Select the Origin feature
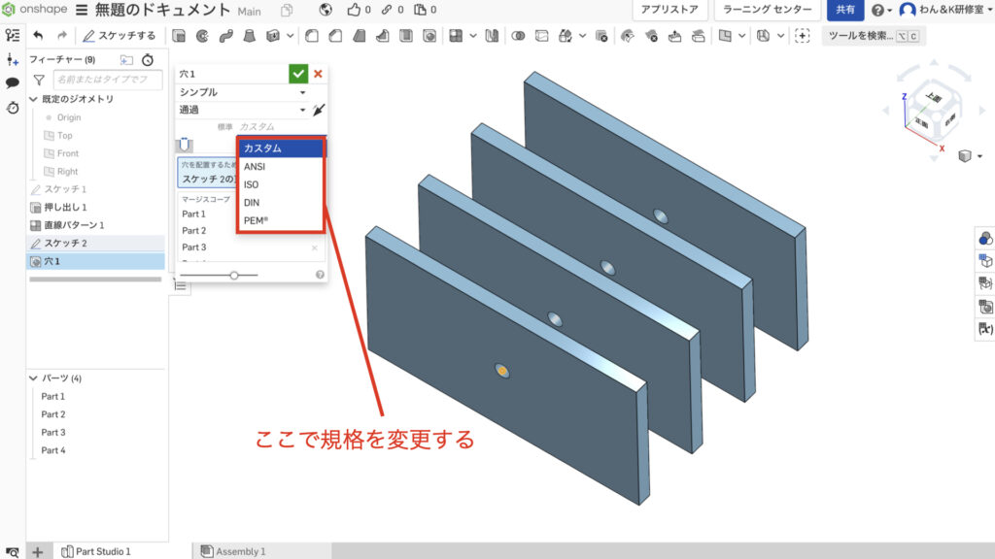995x559 pixels. point(69,117)
